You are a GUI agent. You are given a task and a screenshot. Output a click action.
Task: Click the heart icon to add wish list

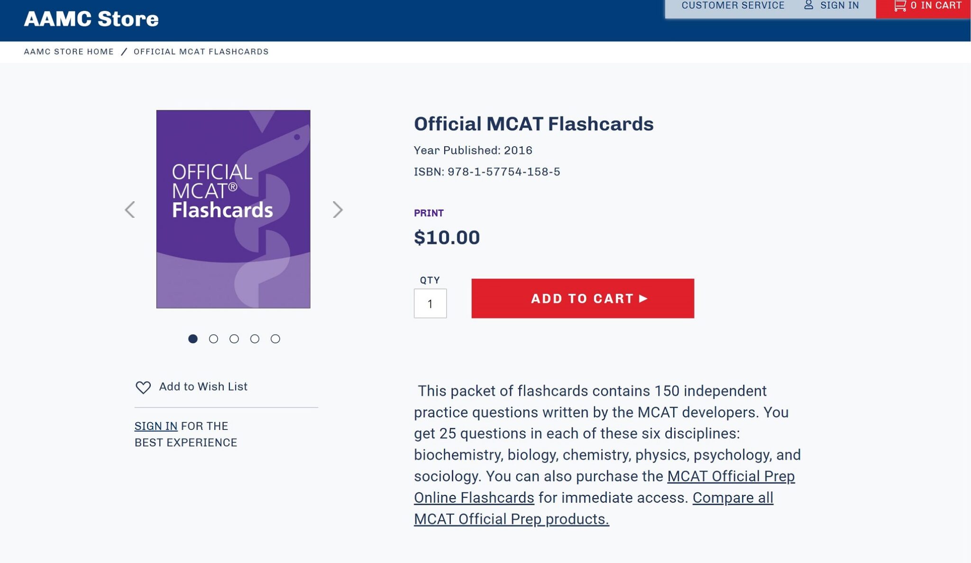(142, 387)
